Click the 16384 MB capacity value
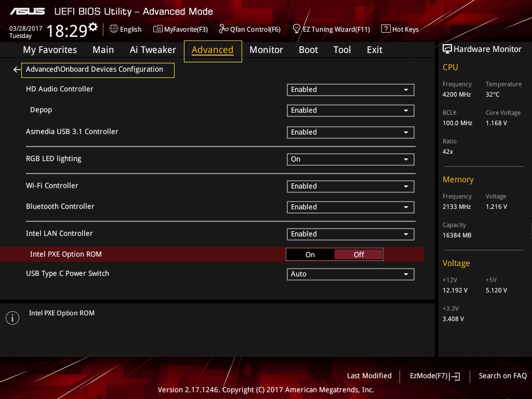Image resolution: width=532 pixels, height=399 pixels. (x=457, y=235)
